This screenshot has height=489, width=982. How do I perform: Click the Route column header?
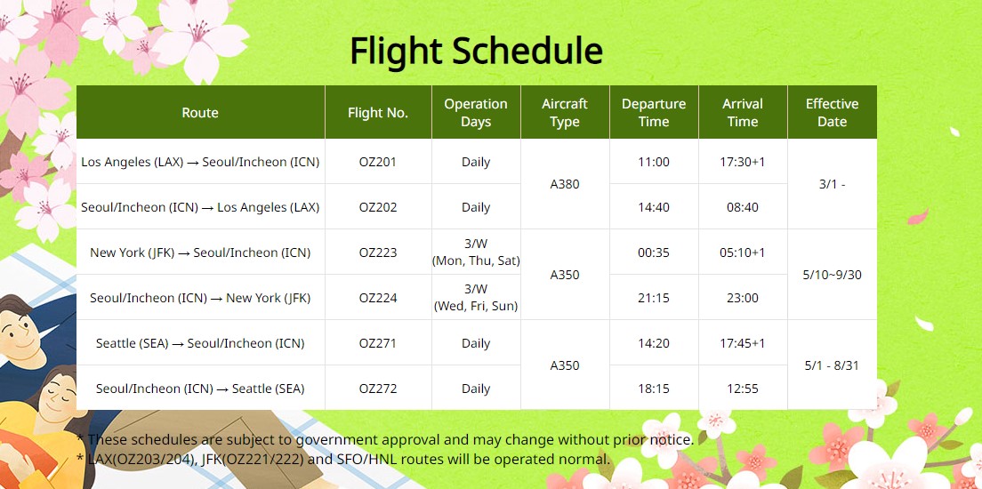tap(200, 113)
